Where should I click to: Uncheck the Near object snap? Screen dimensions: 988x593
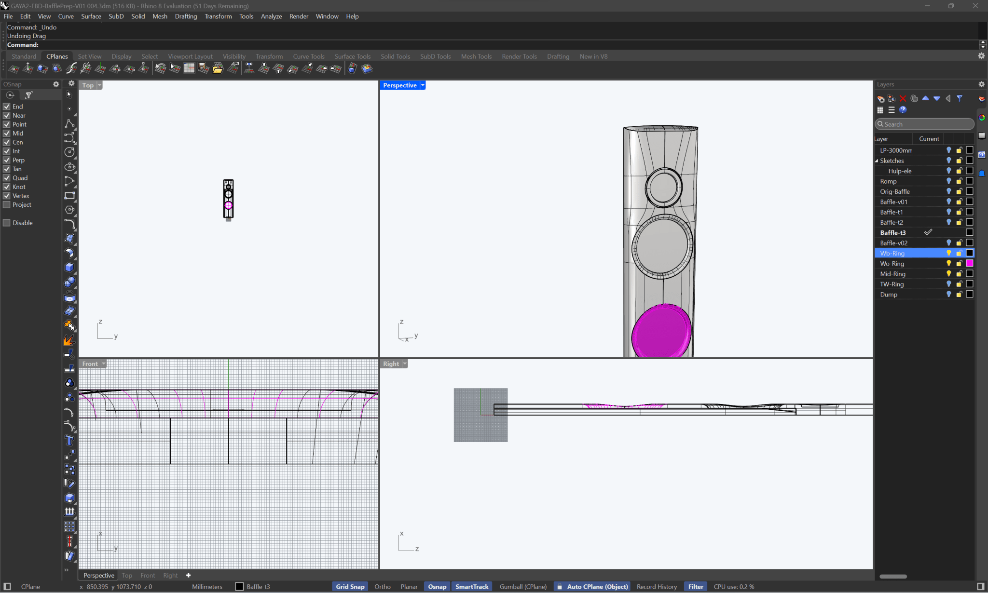[7, 115]
